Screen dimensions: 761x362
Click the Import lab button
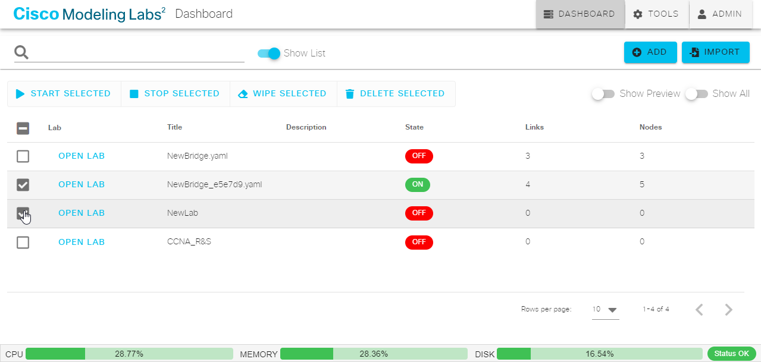pos(715,52)
